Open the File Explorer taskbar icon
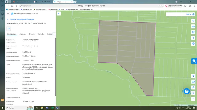 42,108
